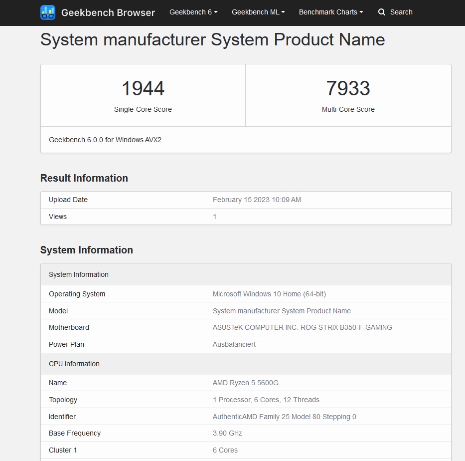Click the Multi-Core Score label
465x461 pixels.
coord(348,109)
